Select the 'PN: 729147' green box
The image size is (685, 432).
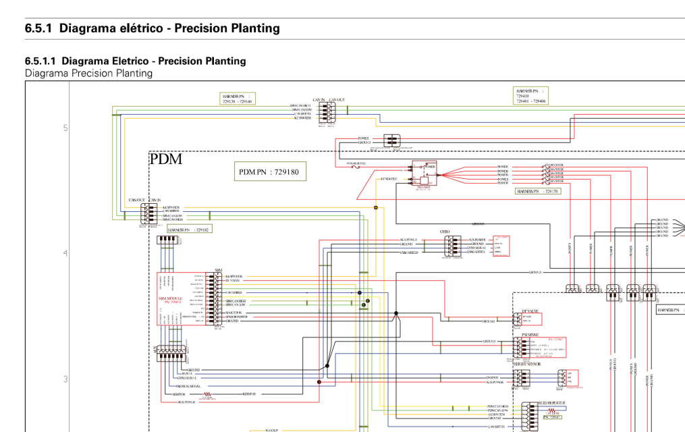[x=552, y=417]
